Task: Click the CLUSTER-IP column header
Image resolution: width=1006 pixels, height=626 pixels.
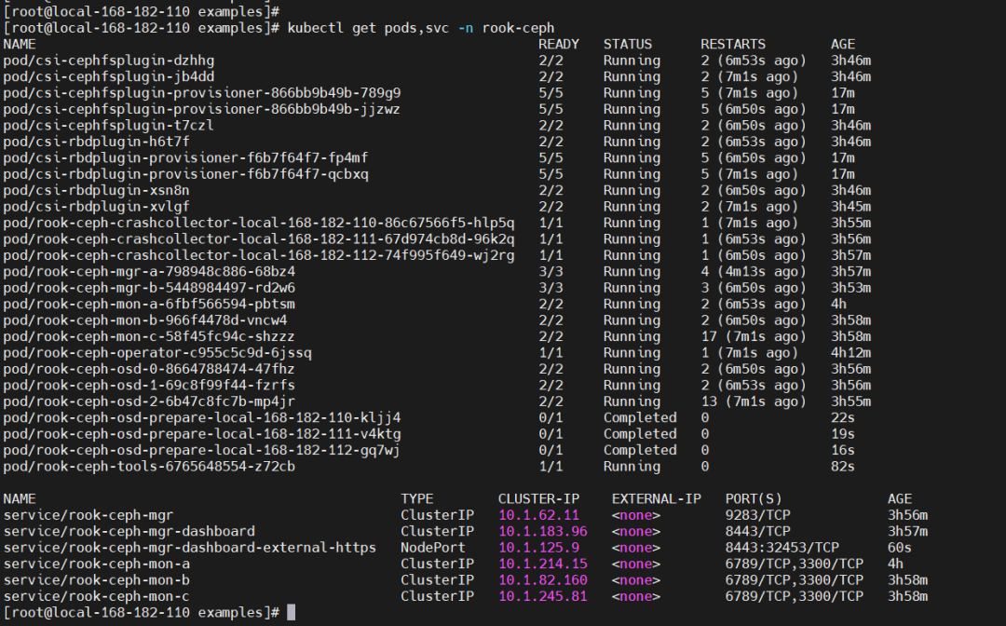Action: (x=538, y=499)
